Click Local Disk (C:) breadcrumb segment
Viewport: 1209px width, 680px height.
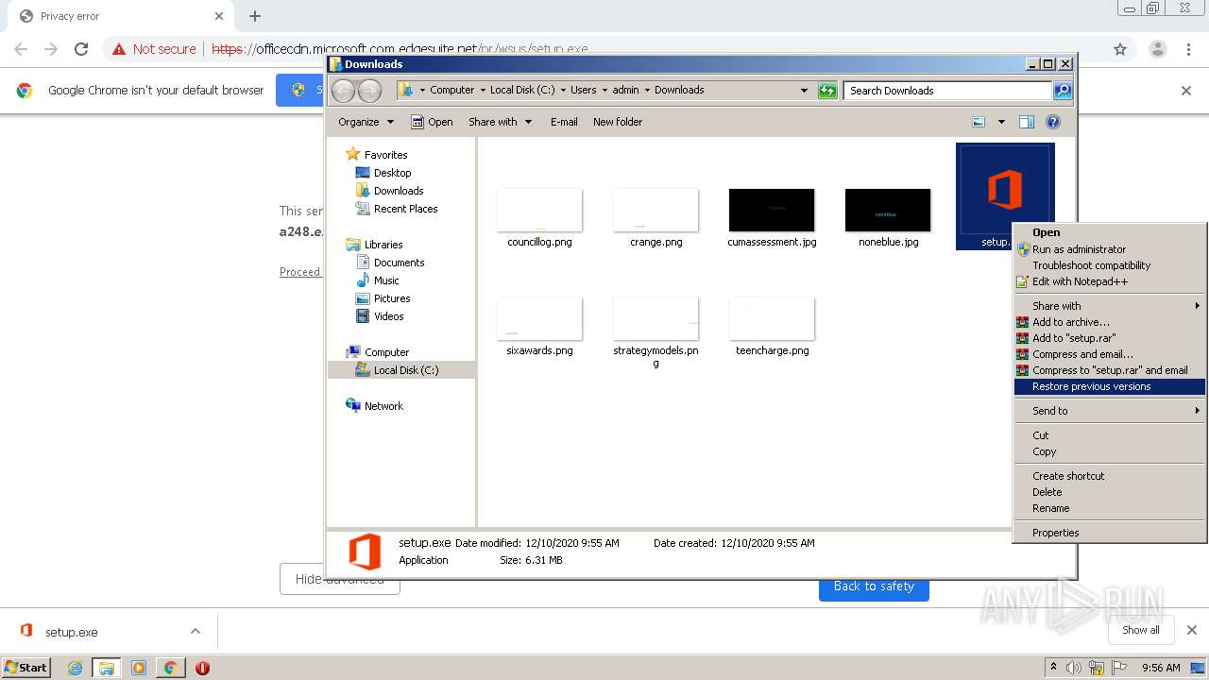click(522, 91)
